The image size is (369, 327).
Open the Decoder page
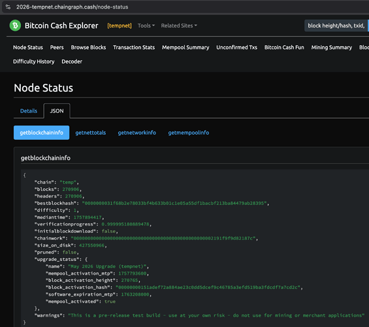coord(72,61)
